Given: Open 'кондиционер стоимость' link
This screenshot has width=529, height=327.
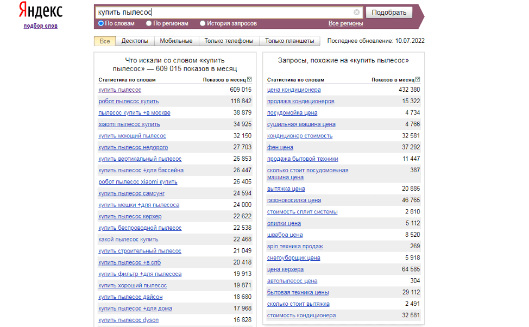Looking at the screenshot, I should point(300,136).
